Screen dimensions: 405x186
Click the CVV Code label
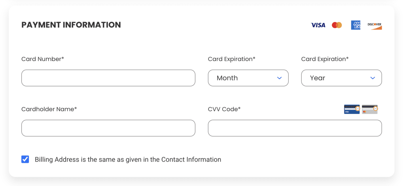click(224, 109)
